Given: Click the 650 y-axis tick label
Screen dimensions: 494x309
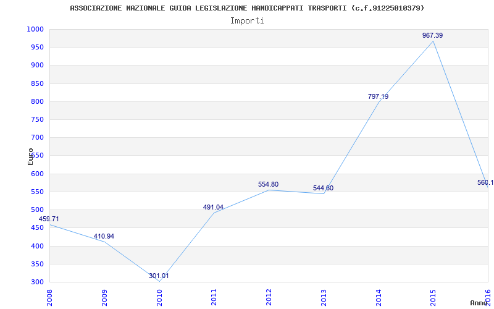Looking at the screenshot, I should [39, 156].
